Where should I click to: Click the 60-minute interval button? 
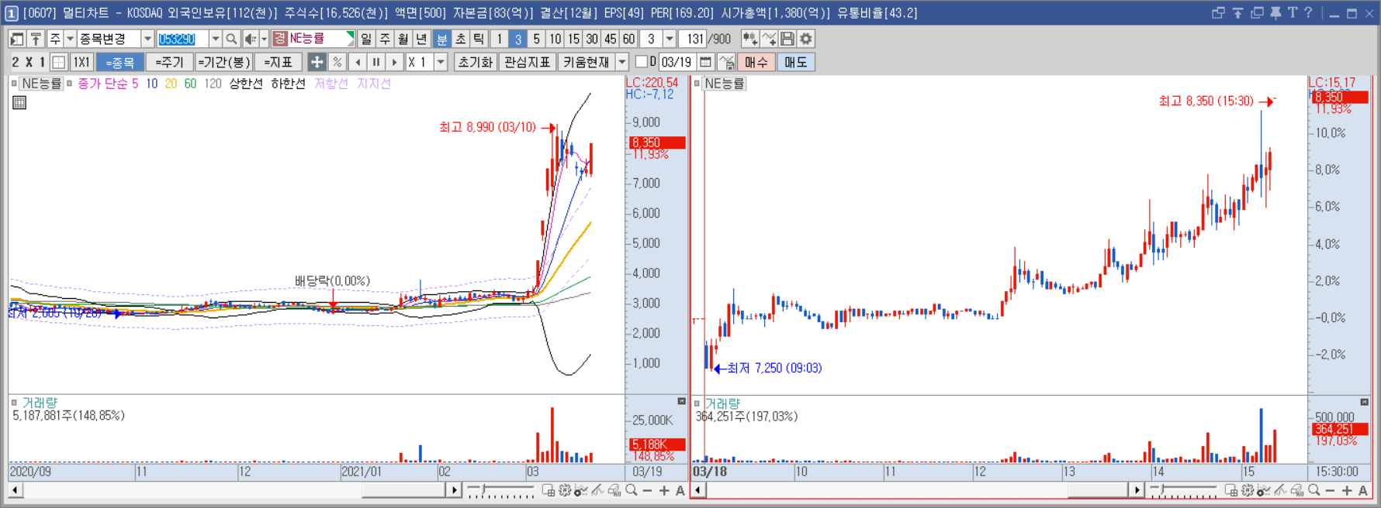[x=629, y=39]
